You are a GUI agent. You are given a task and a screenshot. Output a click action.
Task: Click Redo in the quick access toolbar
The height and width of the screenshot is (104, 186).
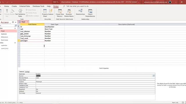click(7, 2)
